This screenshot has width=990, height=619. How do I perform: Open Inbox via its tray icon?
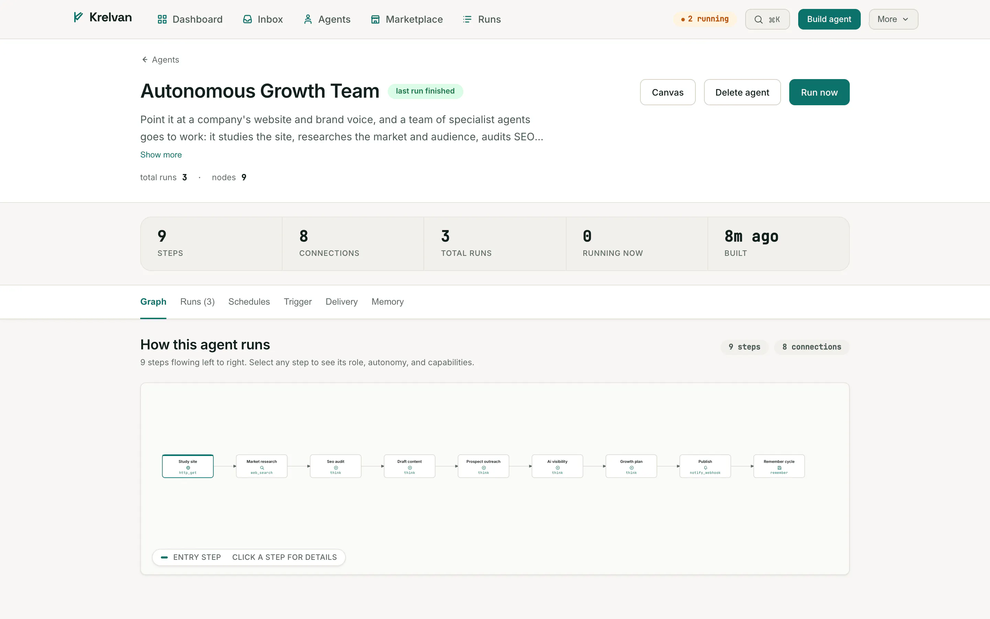pyautogui.click(x=247, y=19)
